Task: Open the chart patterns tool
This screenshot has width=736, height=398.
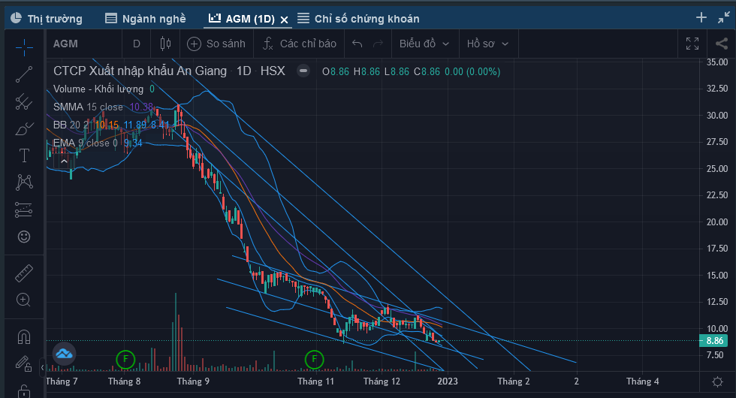Action: pyautogui.click(x=24, y=182)
